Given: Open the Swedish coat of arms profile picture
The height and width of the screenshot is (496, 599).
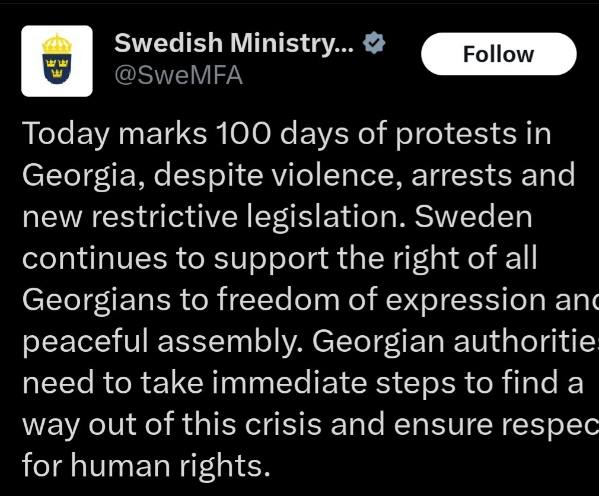Looking at the screenshot, I should (x=57, y=61).
